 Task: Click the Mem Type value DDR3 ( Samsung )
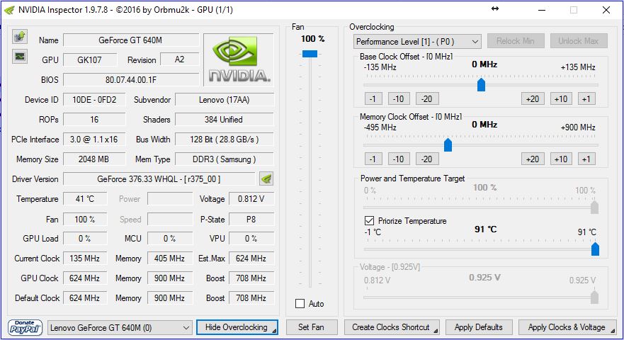[225, 159]
